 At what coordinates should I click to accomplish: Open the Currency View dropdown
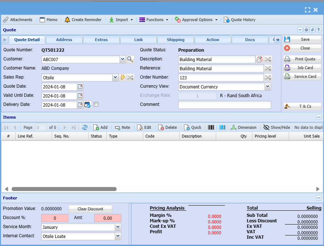tap(268, 87)
